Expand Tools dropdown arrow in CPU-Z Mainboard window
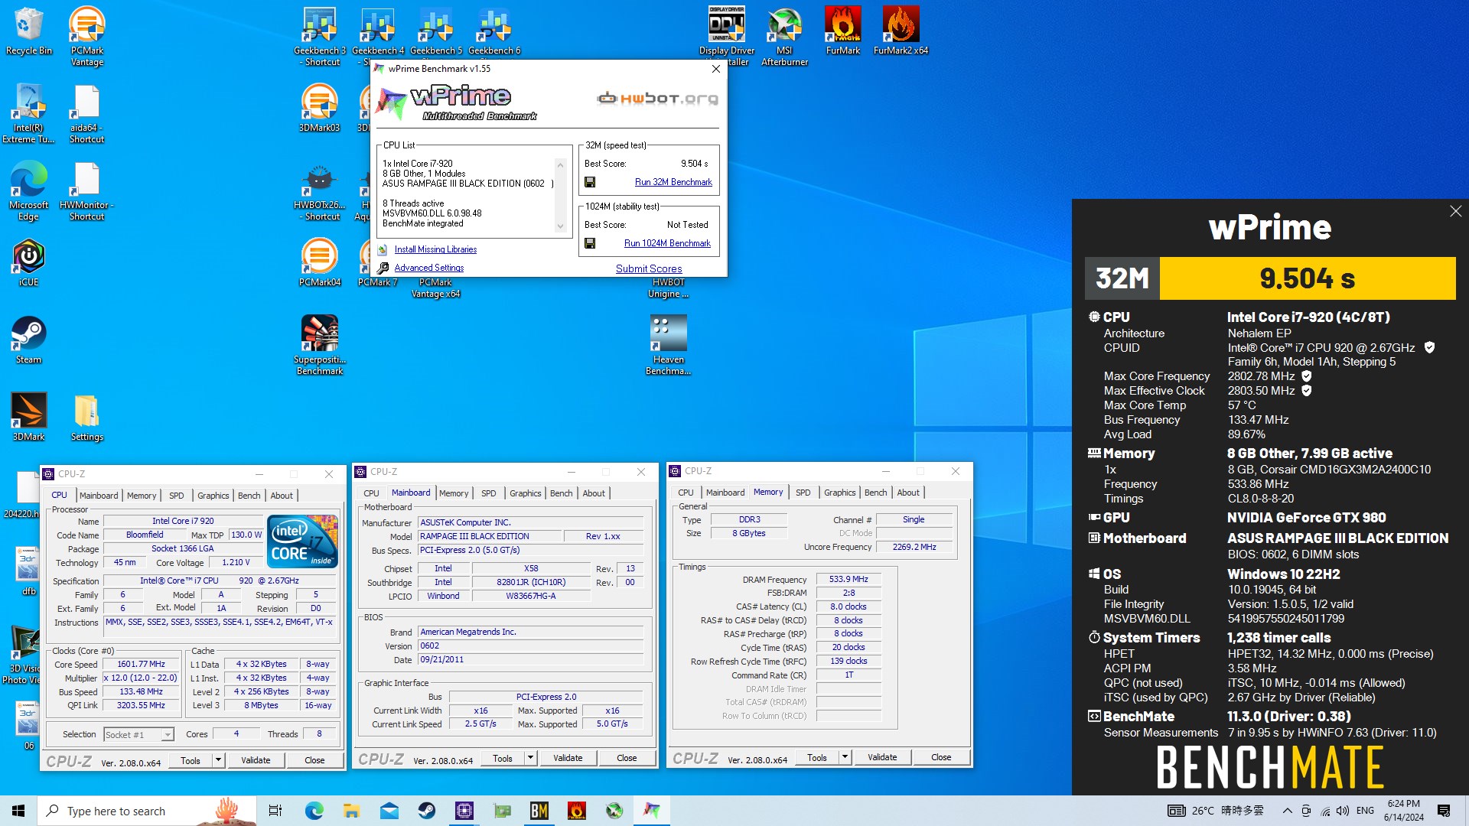The height and width of the screenshot is (826, 1469). (531, 758)
